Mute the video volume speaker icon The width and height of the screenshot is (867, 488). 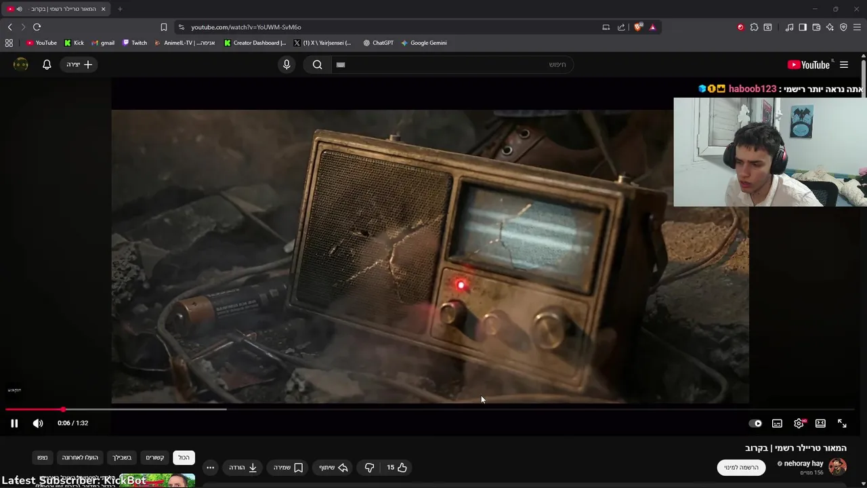point(38,423)
